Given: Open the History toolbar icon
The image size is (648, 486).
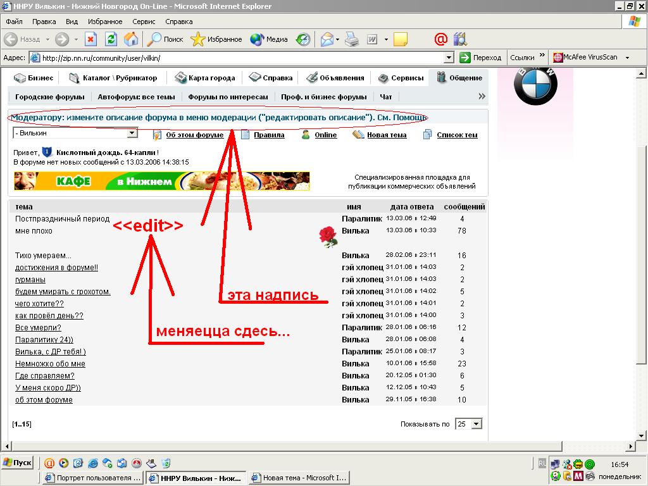Looking at the screenshot, I should (x=304, y=39).
